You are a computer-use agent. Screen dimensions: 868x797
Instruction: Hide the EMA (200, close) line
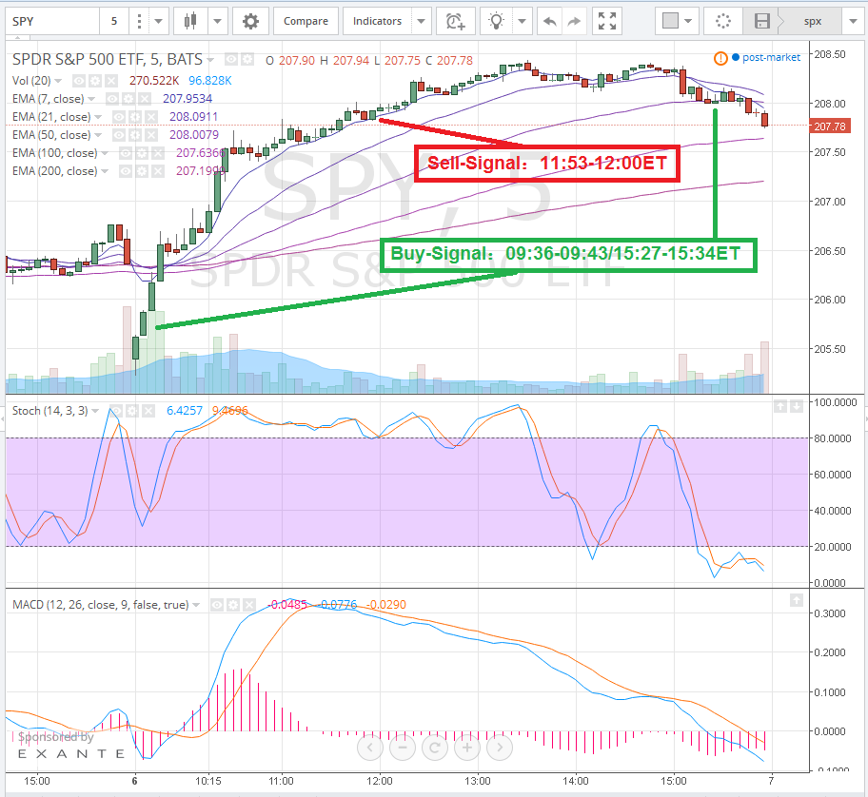pyautogui.click(x=126, y=171)
